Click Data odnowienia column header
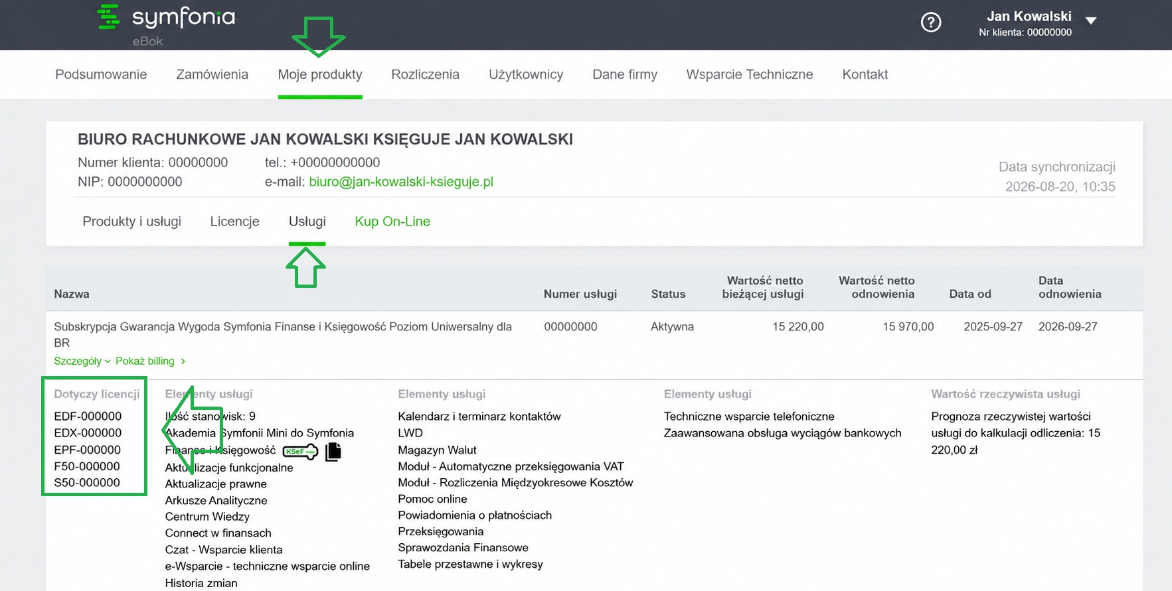This screenshot has height=591, width=1172. click(x=1070, y=287)
